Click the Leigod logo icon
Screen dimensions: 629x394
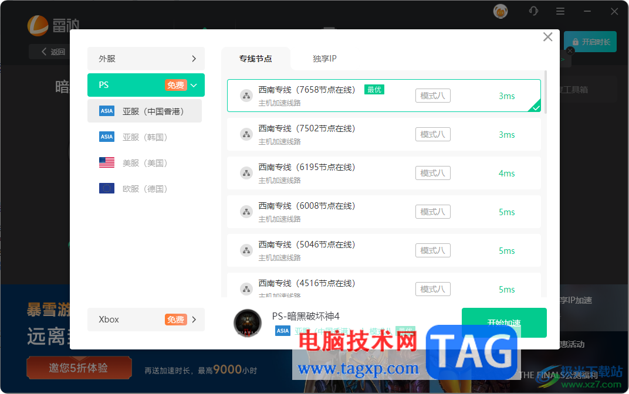point(38,26)
